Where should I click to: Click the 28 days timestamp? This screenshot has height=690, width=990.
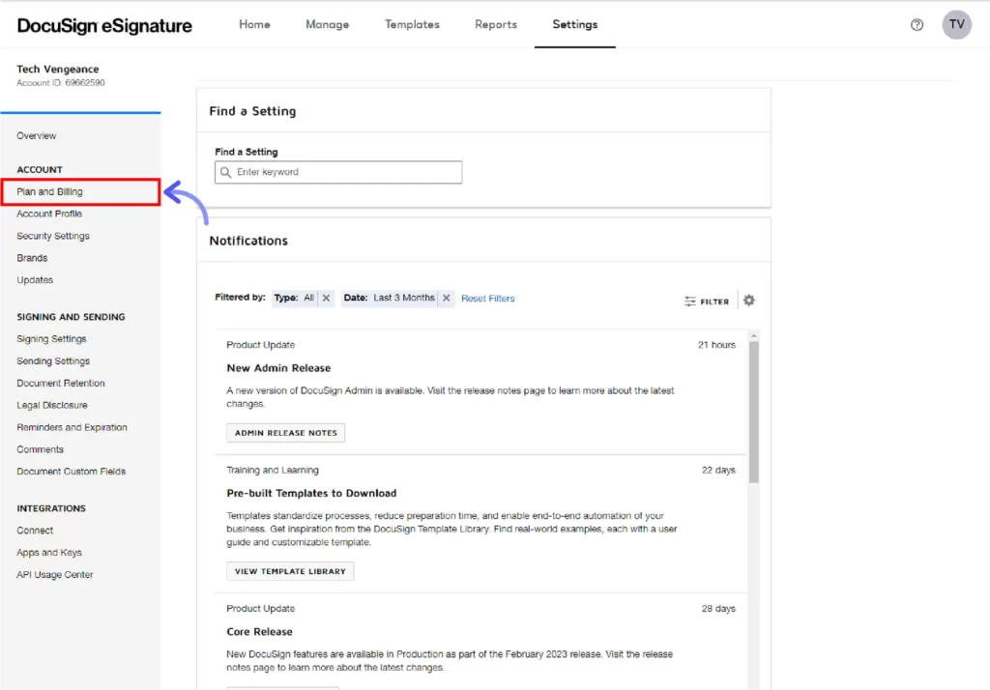tap(718, 609)
